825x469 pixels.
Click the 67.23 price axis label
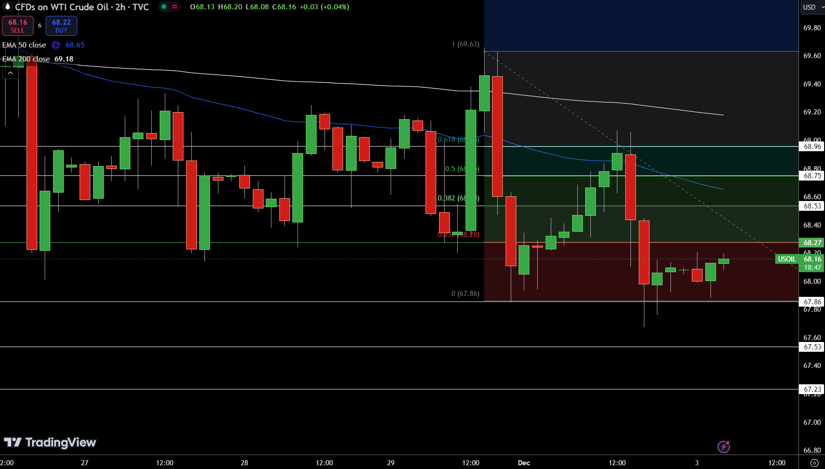[812, 389]
